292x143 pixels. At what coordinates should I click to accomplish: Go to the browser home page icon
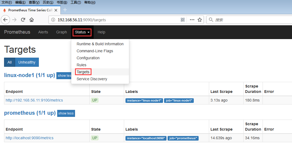coord(32,20)
